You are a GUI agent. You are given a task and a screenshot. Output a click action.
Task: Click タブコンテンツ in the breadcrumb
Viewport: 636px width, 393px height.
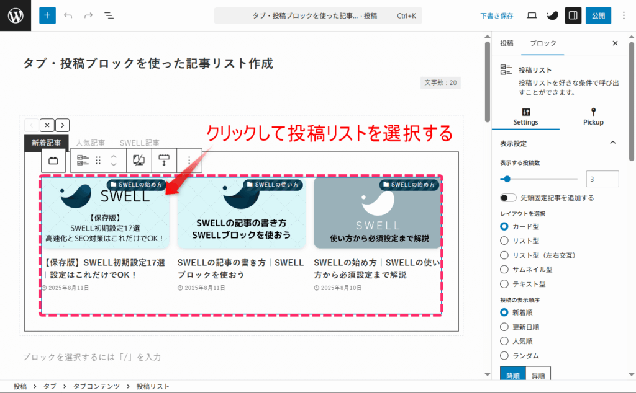point(96,387)
